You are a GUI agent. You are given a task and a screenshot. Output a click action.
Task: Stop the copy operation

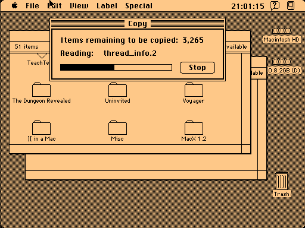click(x=197, y=68)
